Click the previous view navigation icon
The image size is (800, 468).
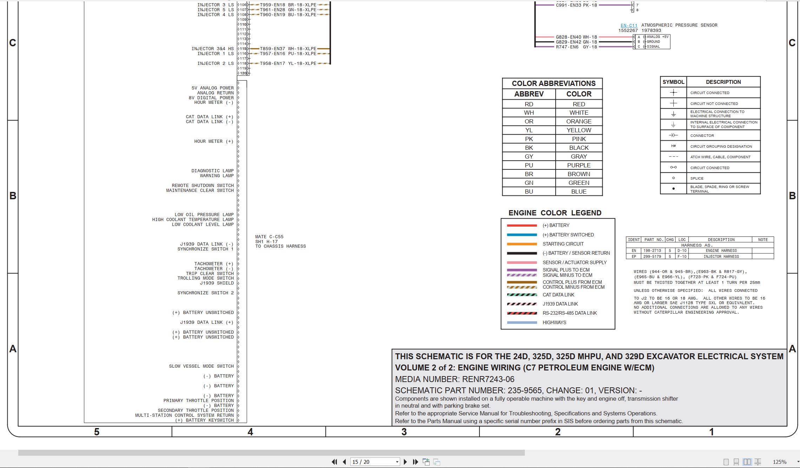point(426,462)
